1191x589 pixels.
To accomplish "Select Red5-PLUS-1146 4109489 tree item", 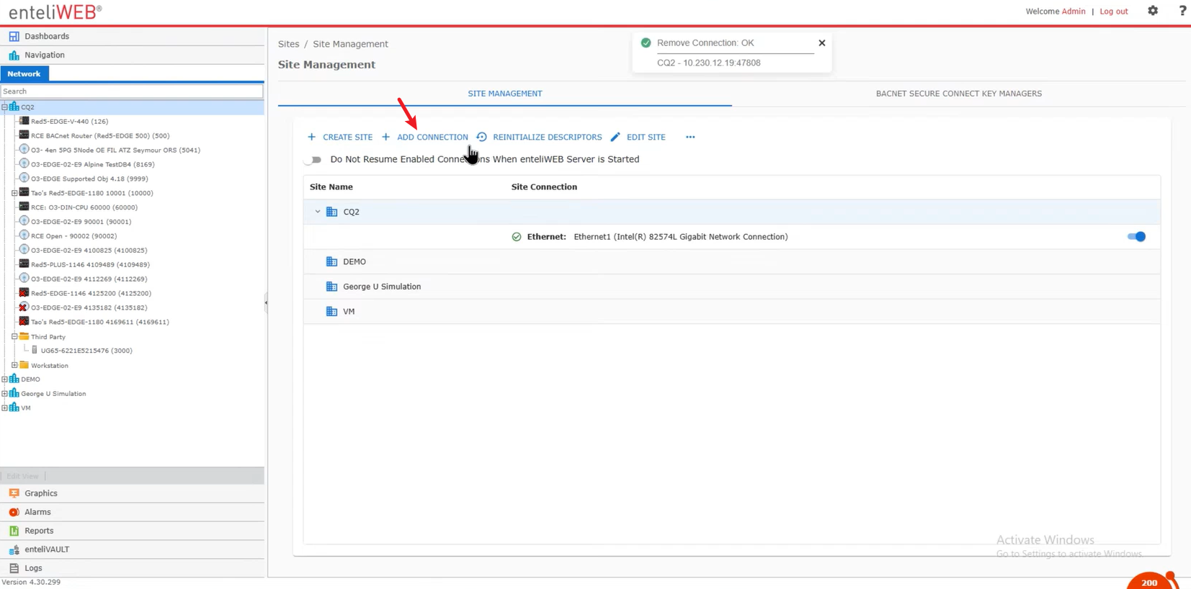I will point(90,264).
